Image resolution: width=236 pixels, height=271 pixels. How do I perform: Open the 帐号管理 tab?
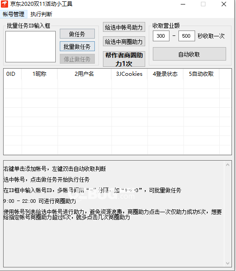(13, 14)
